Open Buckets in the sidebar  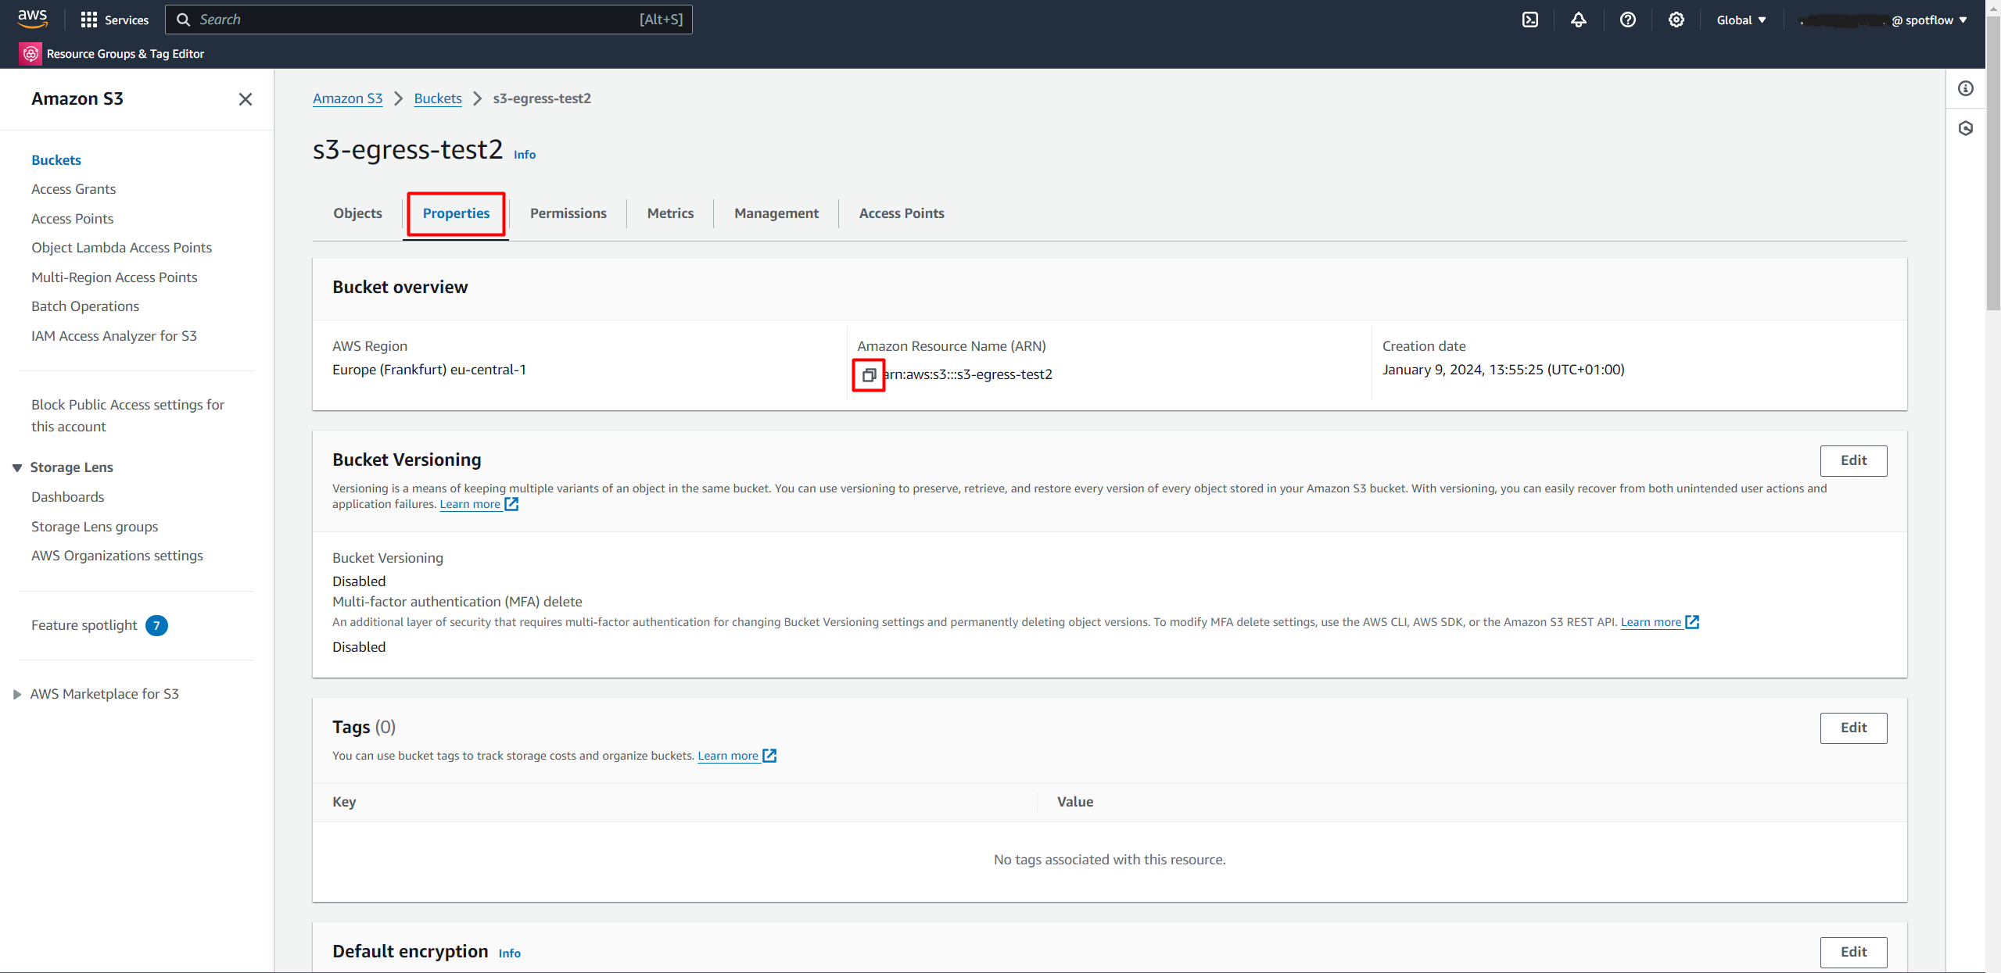click(x=56, y=160)
